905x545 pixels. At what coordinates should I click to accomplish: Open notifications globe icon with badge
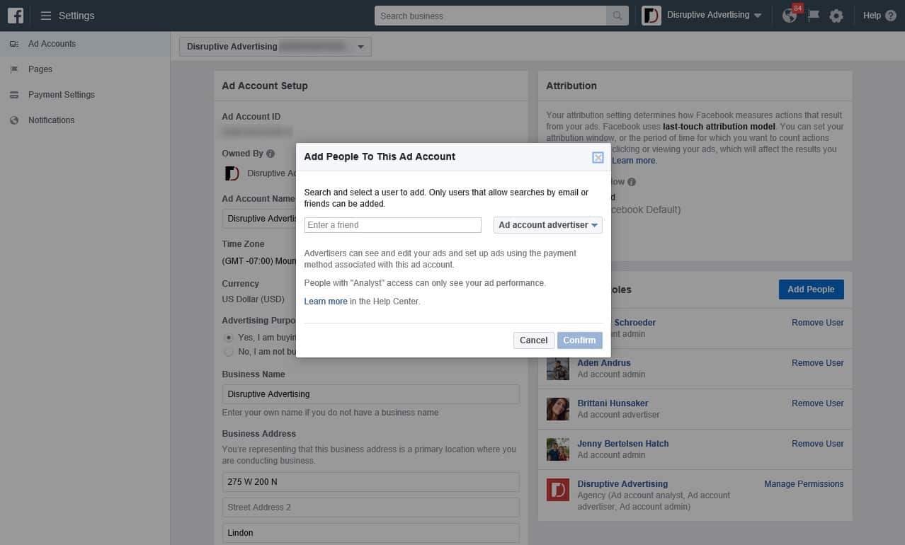(x=790, y=16)
